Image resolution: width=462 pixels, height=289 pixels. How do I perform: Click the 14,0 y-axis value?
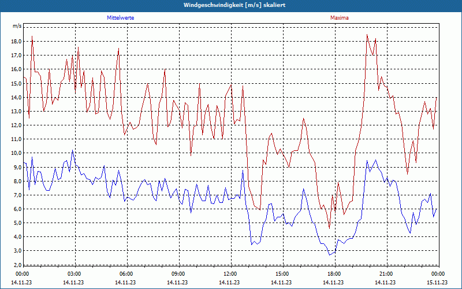coord(17,97)
